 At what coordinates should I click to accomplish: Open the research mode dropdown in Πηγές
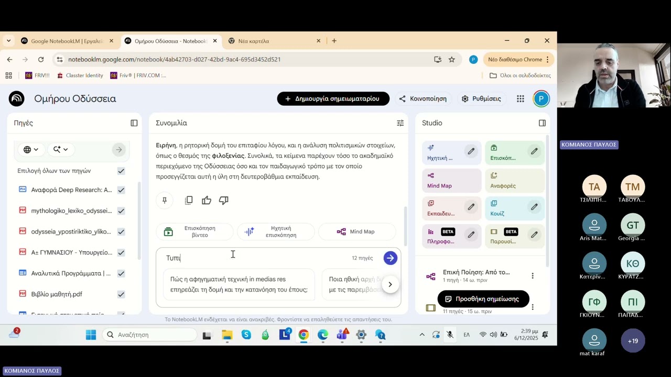pyautogui.click(x=60, y=149)
